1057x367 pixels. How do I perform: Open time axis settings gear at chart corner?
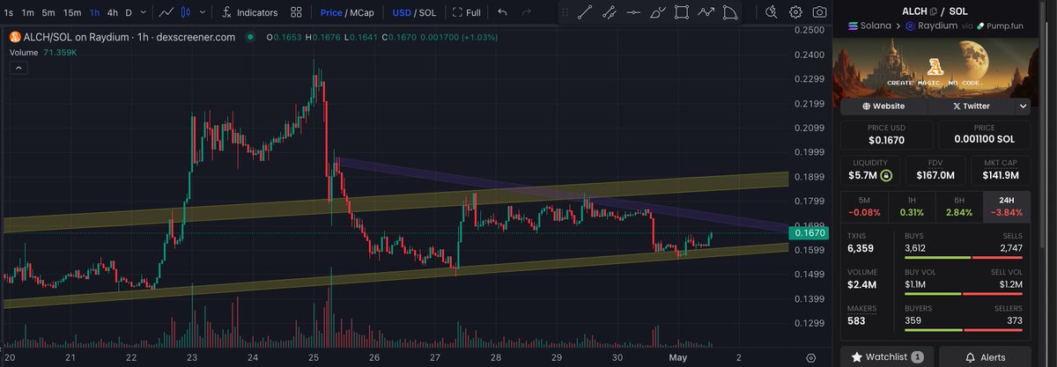coord(810,357)
